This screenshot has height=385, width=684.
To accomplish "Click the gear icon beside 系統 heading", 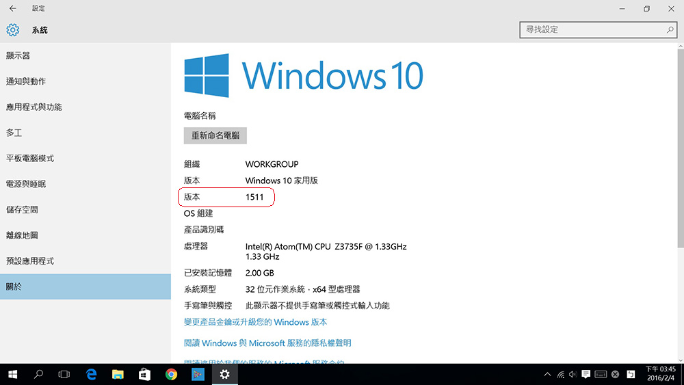I will click(12, 29).
